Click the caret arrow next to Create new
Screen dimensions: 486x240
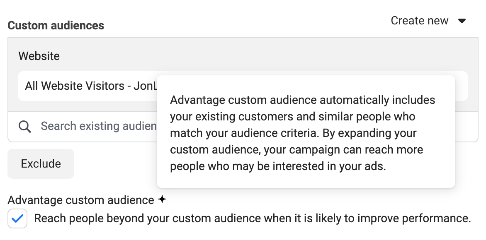pyautogui.click(x=462, y=21)
